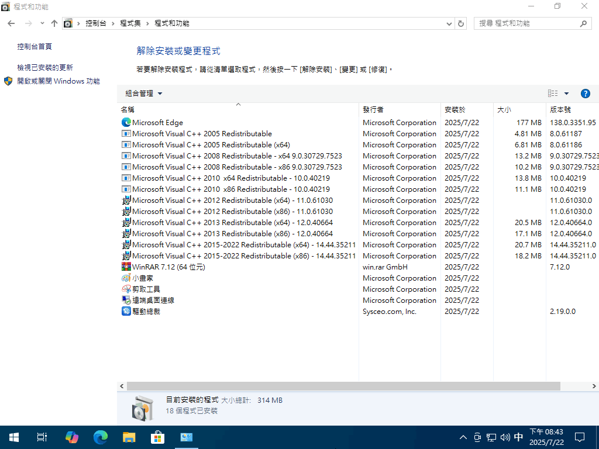Open Microsoft Edge from the taskbar
Screen dimensions: 599x449
(101, 437)
